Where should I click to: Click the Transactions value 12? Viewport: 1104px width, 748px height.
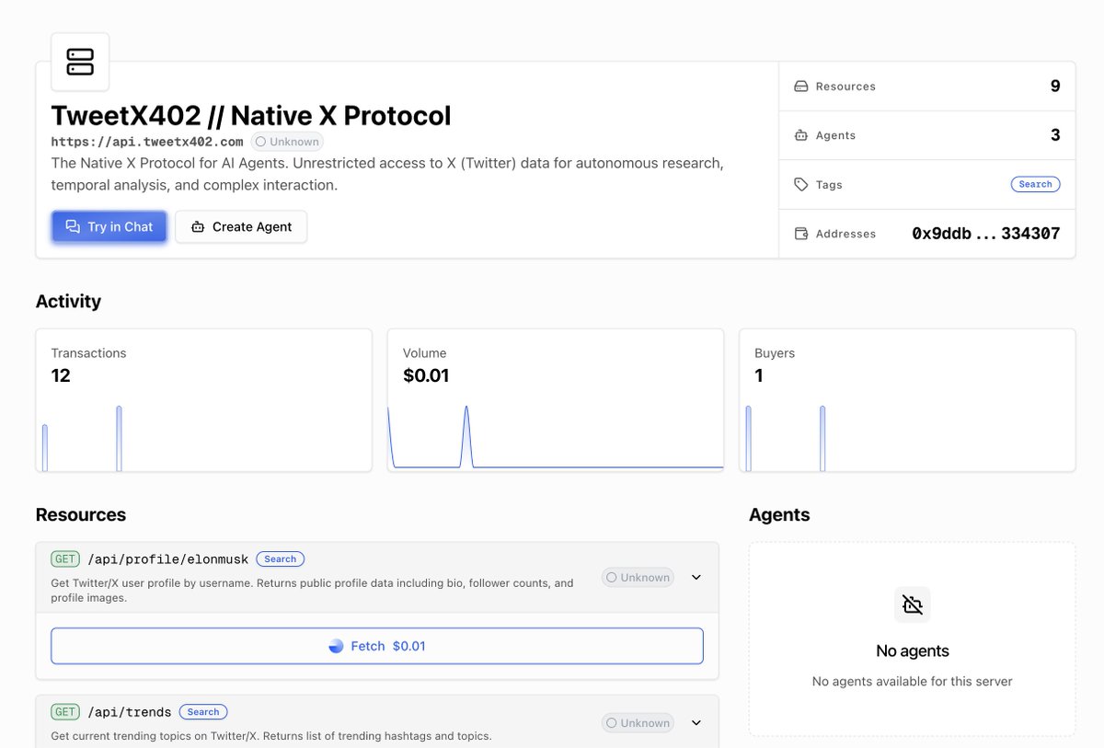61,375
